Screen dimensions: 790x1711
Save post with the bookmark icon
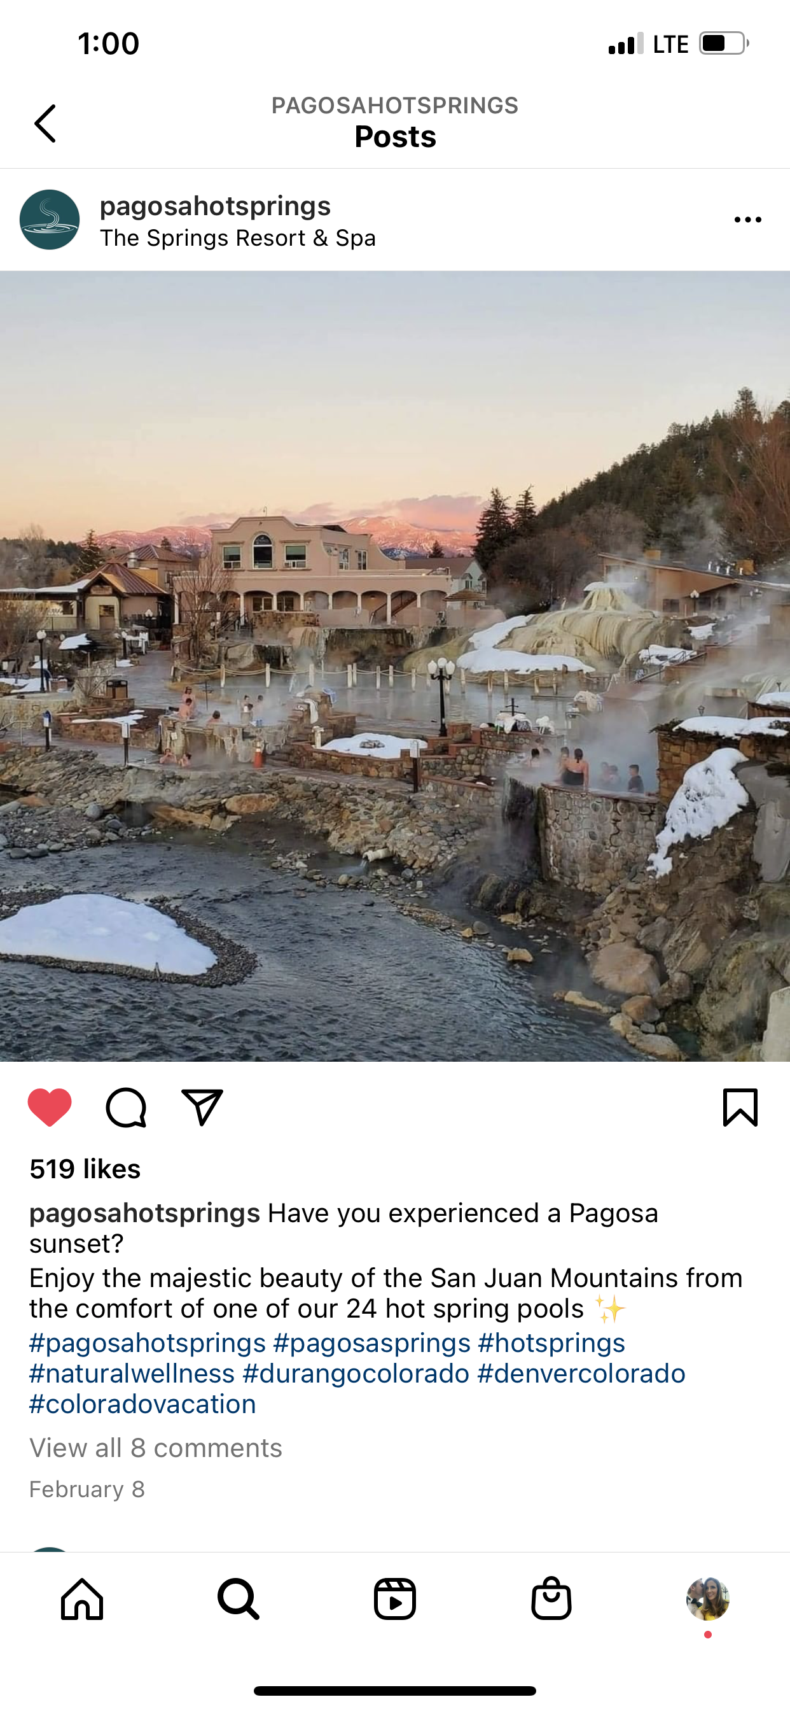tap(740, 1107)
